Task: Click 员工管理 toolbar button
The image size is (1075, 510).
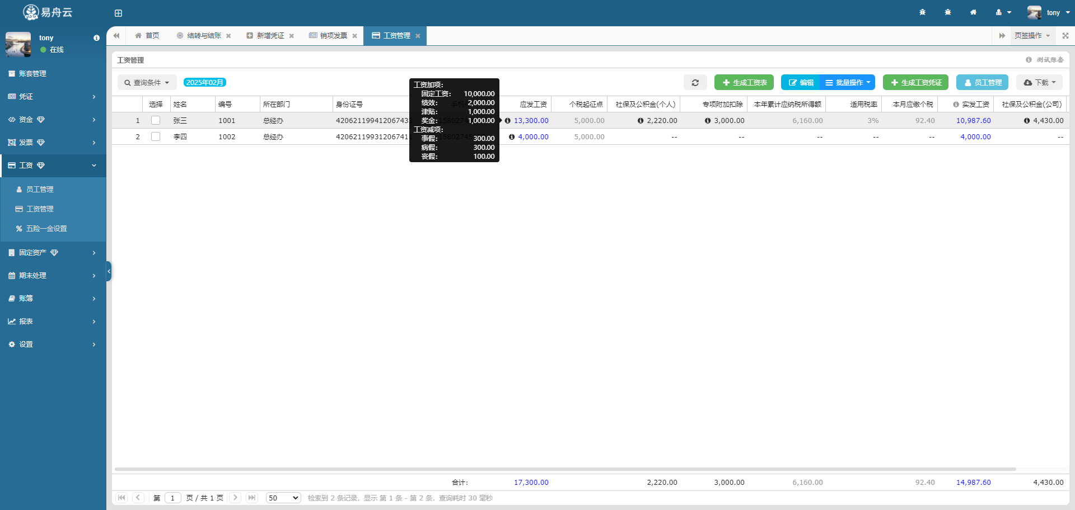Action: pos(983,82)
